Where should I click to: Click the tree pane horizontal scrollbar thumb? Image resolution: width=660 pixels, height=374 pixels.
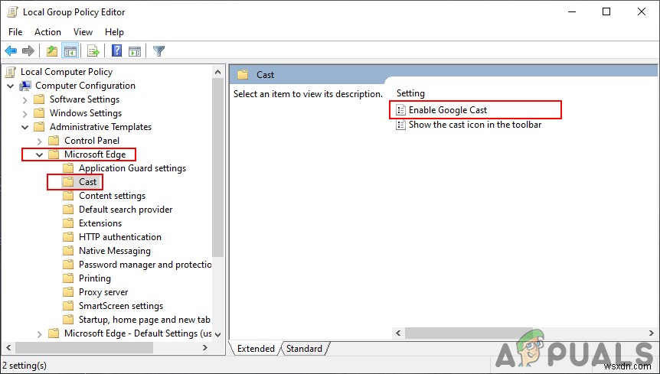[84, 347]
